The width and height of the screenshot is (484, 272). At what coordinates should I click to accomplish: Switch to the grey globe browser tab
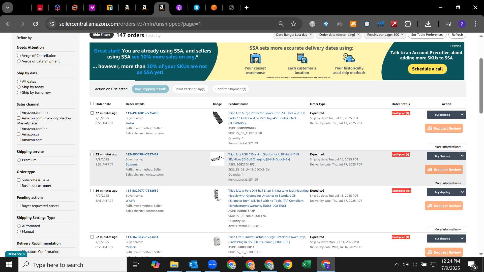(x=231, y=8)
